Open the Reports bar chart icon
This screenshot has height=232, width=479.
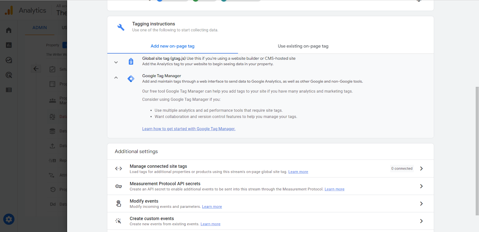[x=9, y=45]
